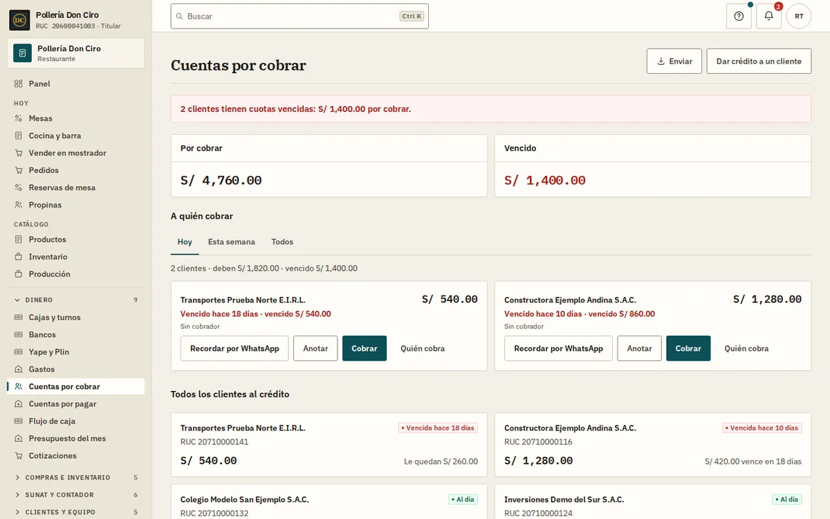Open the help question mark icon
The width and height of the screenshot is (830, 519).
pyautogui.click(x=739, y=16)
